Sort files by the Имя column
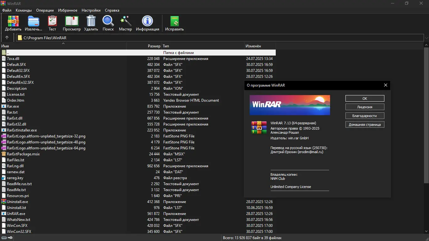Image resolution: width=429 pixels, height=241 pixels. [63, 46]
